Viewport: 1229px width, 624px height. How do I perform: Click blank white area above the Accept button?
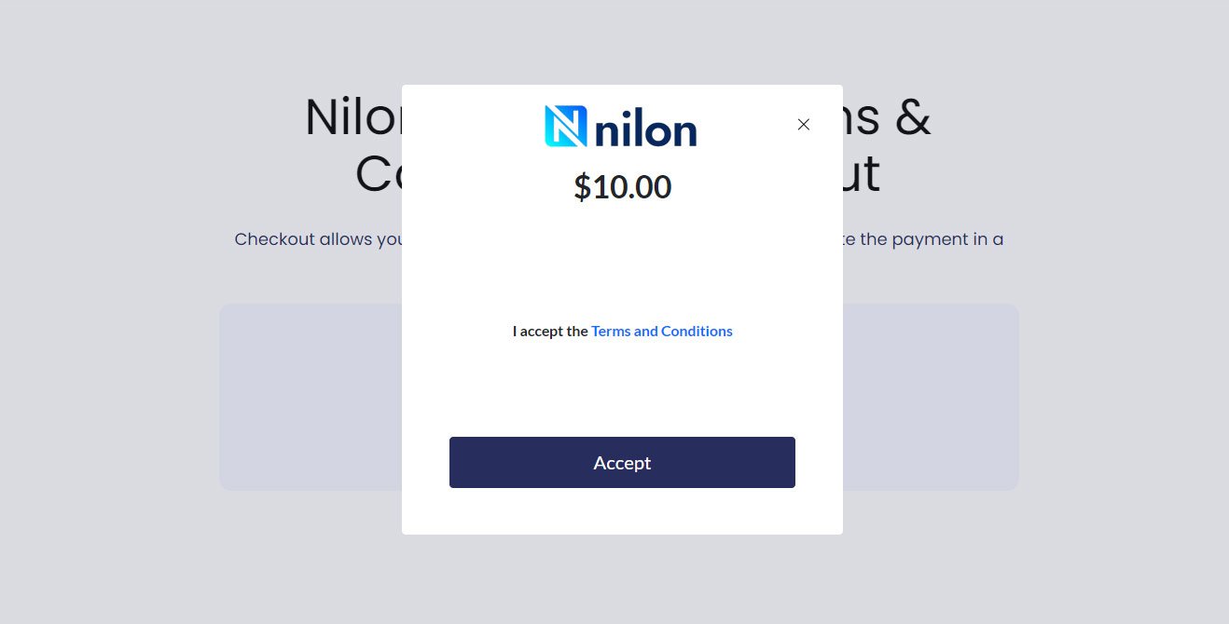click(x=622, y=391)
